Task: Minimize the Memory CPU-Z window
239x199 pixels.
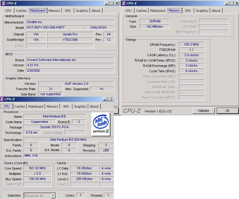Action: point(227,3)
